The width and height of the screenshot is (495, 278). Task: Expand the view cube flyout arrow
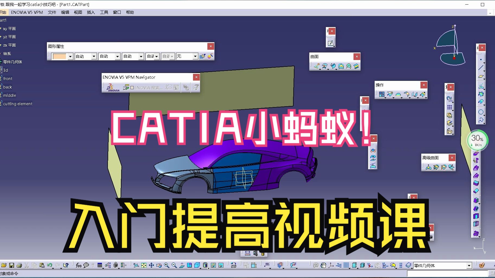click(201, 268)
